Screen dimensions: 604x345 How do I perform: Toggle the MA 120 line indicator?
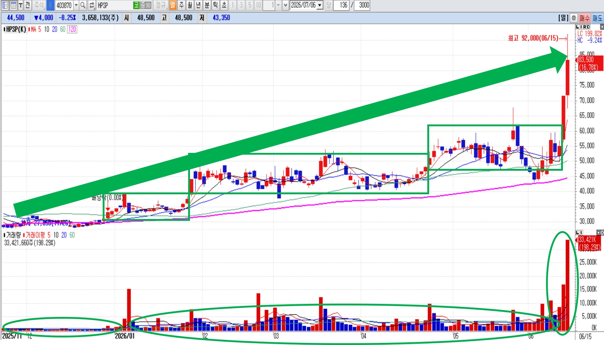(72, 29)
